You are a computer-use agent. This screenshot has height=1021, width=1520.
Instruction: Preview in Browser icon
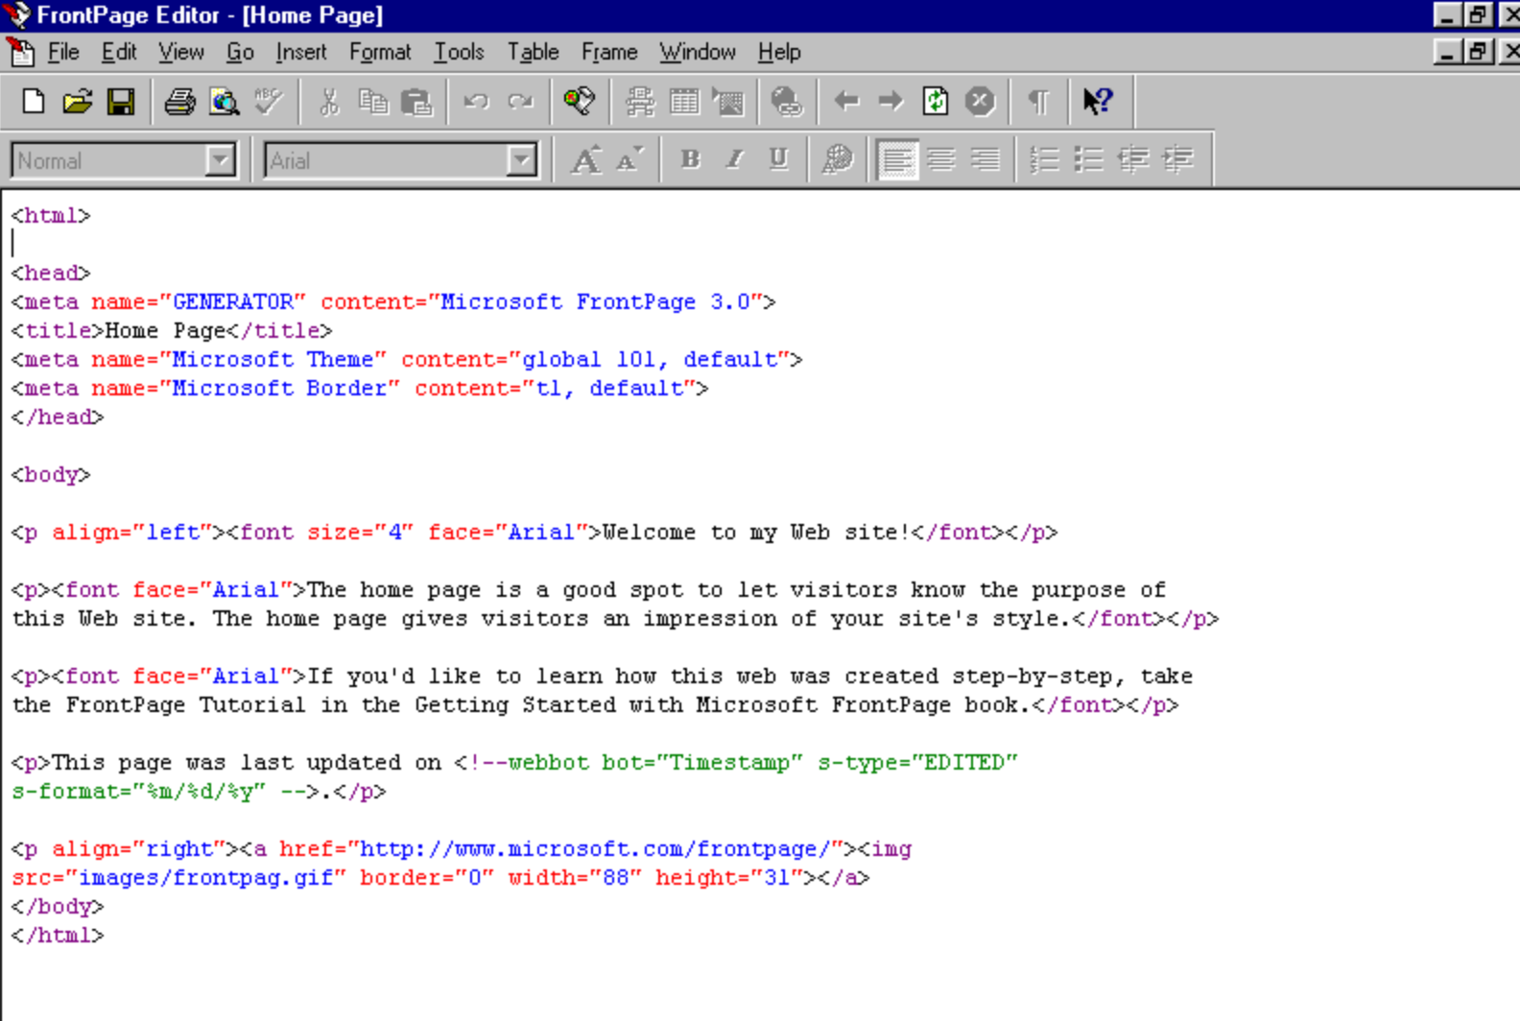click(224, 101)
